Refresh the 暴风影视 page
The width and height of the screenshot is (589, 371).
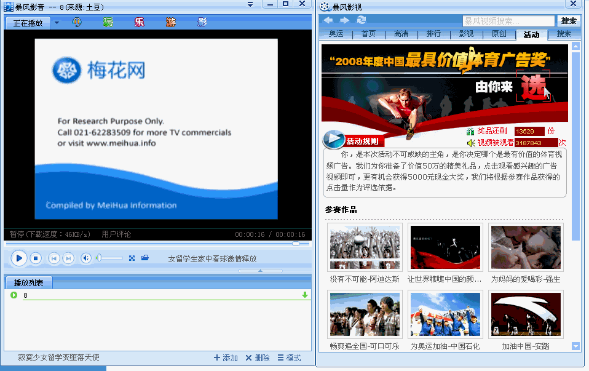[x=362, y=20]
